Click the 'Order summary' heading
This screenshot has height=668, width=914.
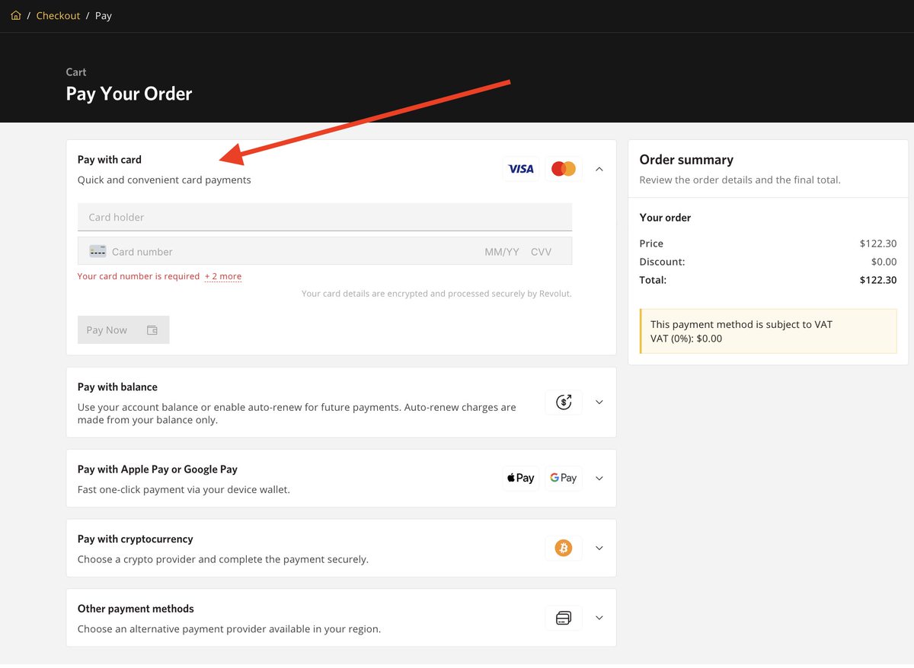pyautogui.click(x=686, y=160)
